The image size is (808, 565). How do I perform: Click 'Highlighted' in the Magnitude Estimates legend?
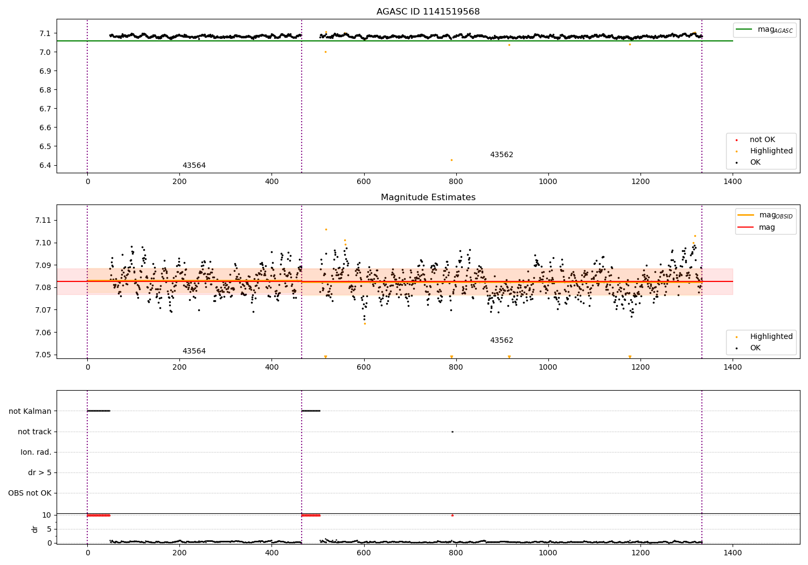[765, 337]
